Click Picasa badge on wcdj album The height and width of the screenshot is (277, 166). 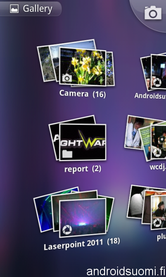pos(157,153)
